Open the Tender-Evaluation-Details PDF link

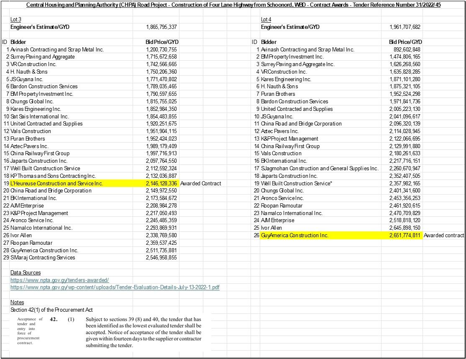(115, 287)
